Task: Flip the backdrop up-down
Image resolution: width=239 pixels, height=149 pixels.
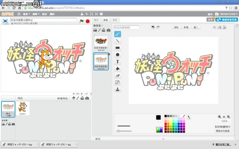Action: click(x=224, y=27)
